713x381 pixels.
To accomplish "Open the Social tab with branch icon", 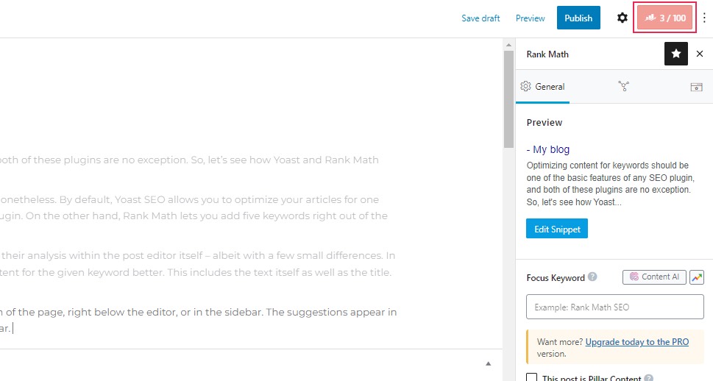I will (624, 86).
